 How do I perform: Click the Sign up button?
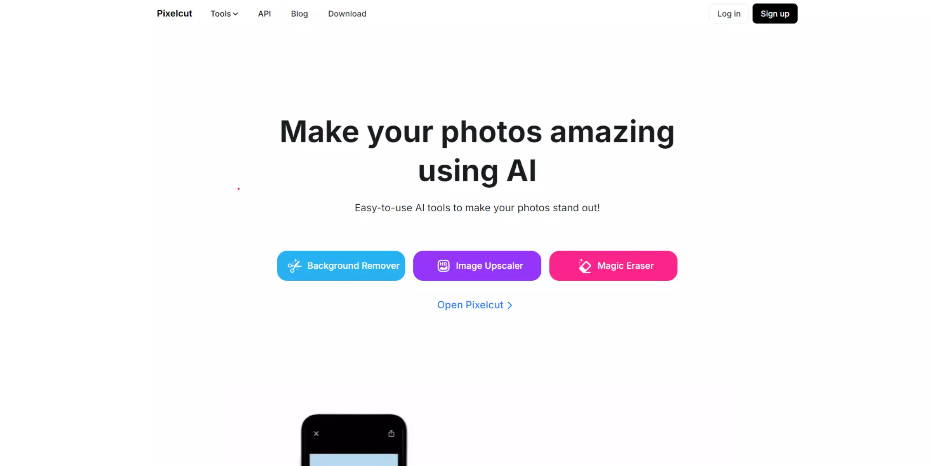click(774, 14)
